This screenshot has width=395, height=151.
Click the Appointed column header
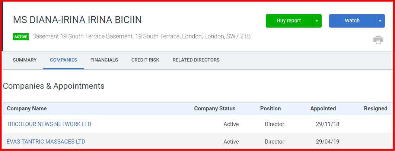coord(323,108)
